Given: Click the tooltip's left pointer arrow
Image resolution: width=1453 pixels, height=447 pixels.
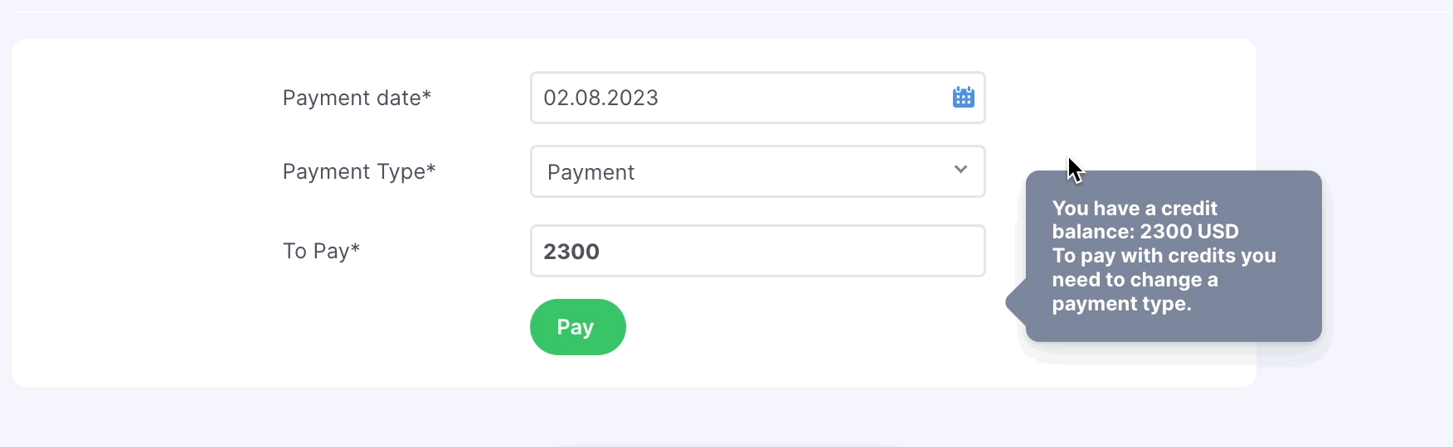Looking at the screenshot, I should (1016, 302).
